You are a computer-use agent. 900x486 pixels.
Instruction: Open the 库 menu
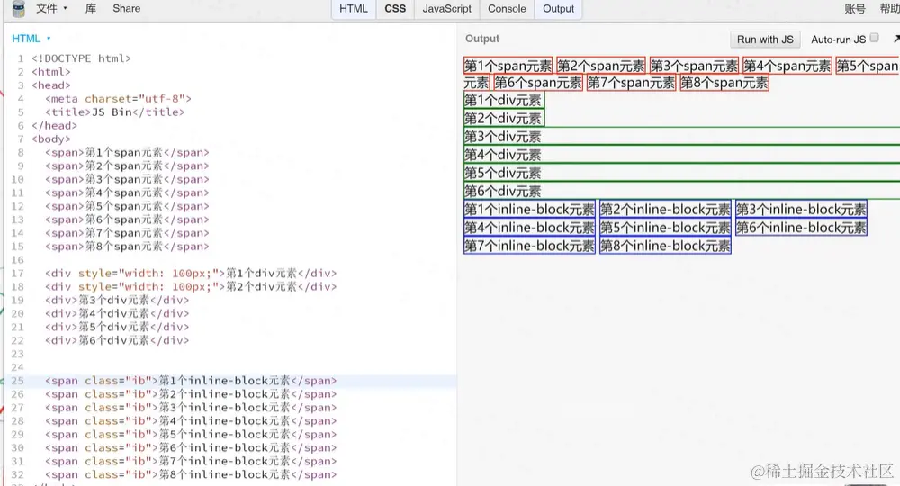(x=91, y=9)
